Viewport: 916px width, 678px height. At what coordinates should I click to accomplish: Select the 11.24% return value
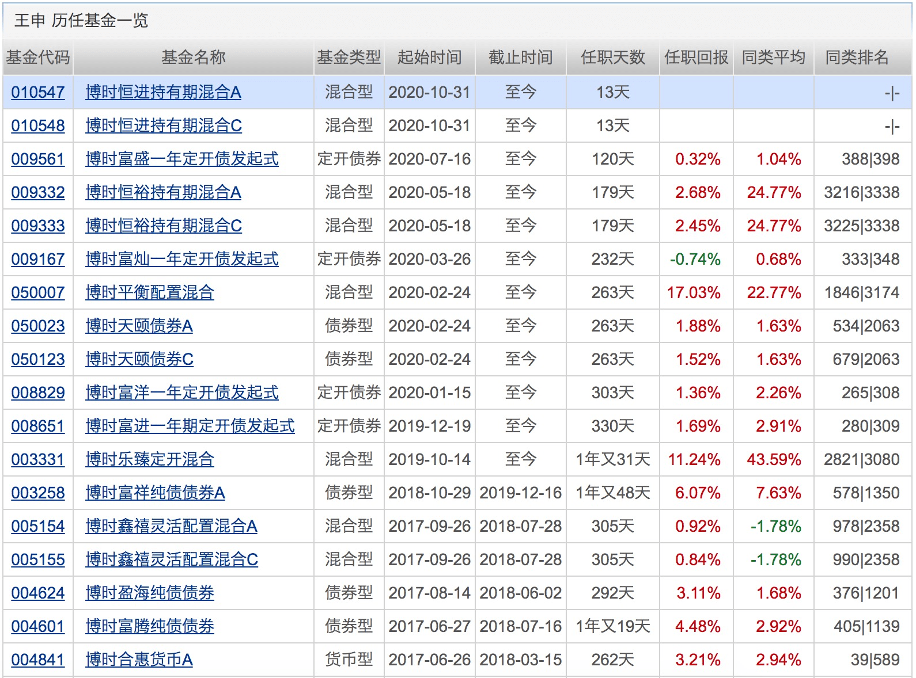point(694,459)
